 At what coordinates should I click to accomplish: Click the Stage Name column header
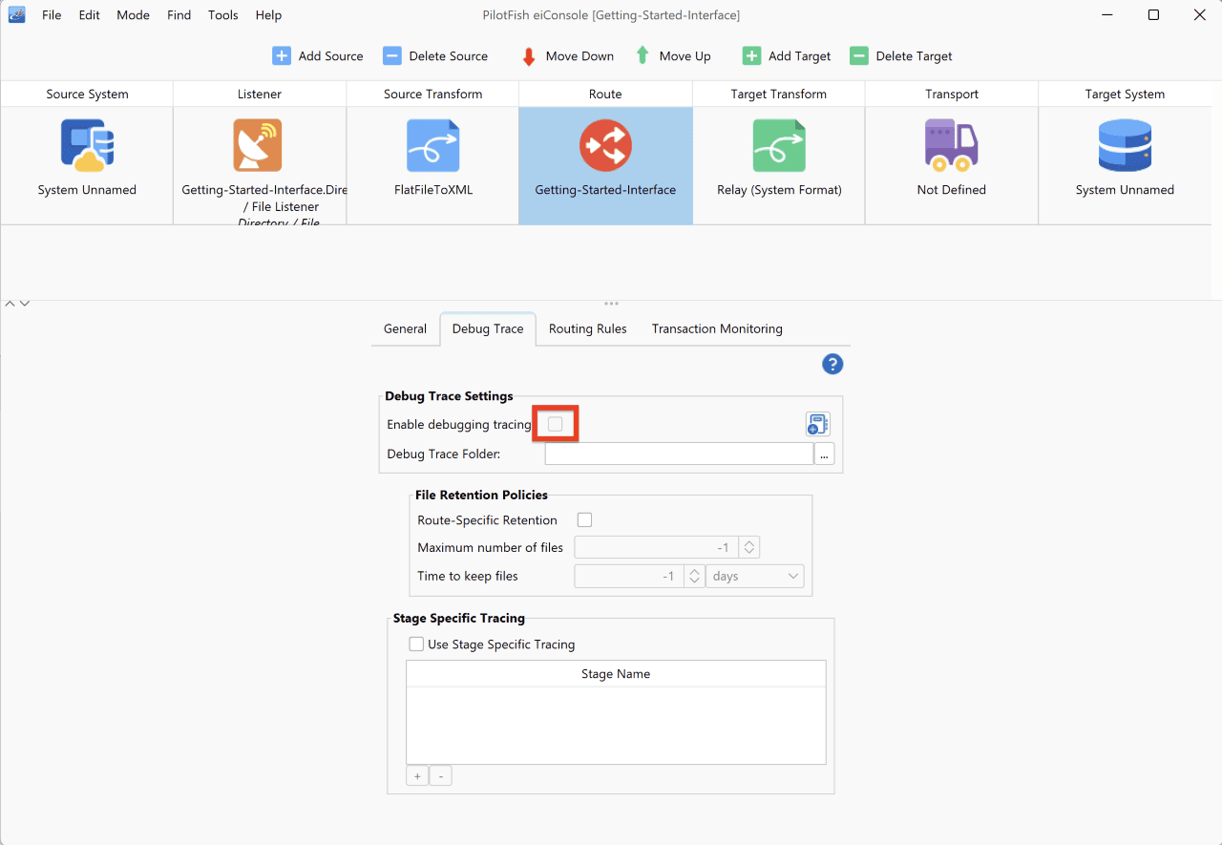616,674
